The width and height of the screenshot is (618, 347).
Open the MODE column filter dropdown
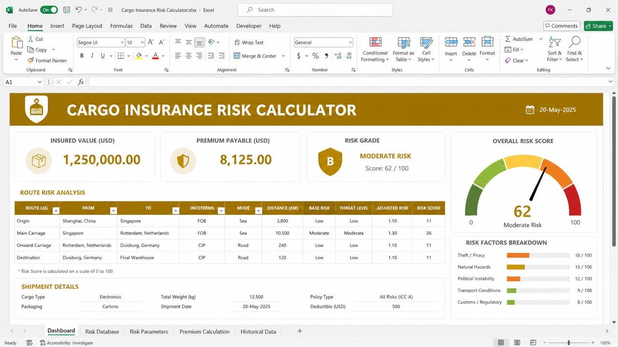coord(258,211)
